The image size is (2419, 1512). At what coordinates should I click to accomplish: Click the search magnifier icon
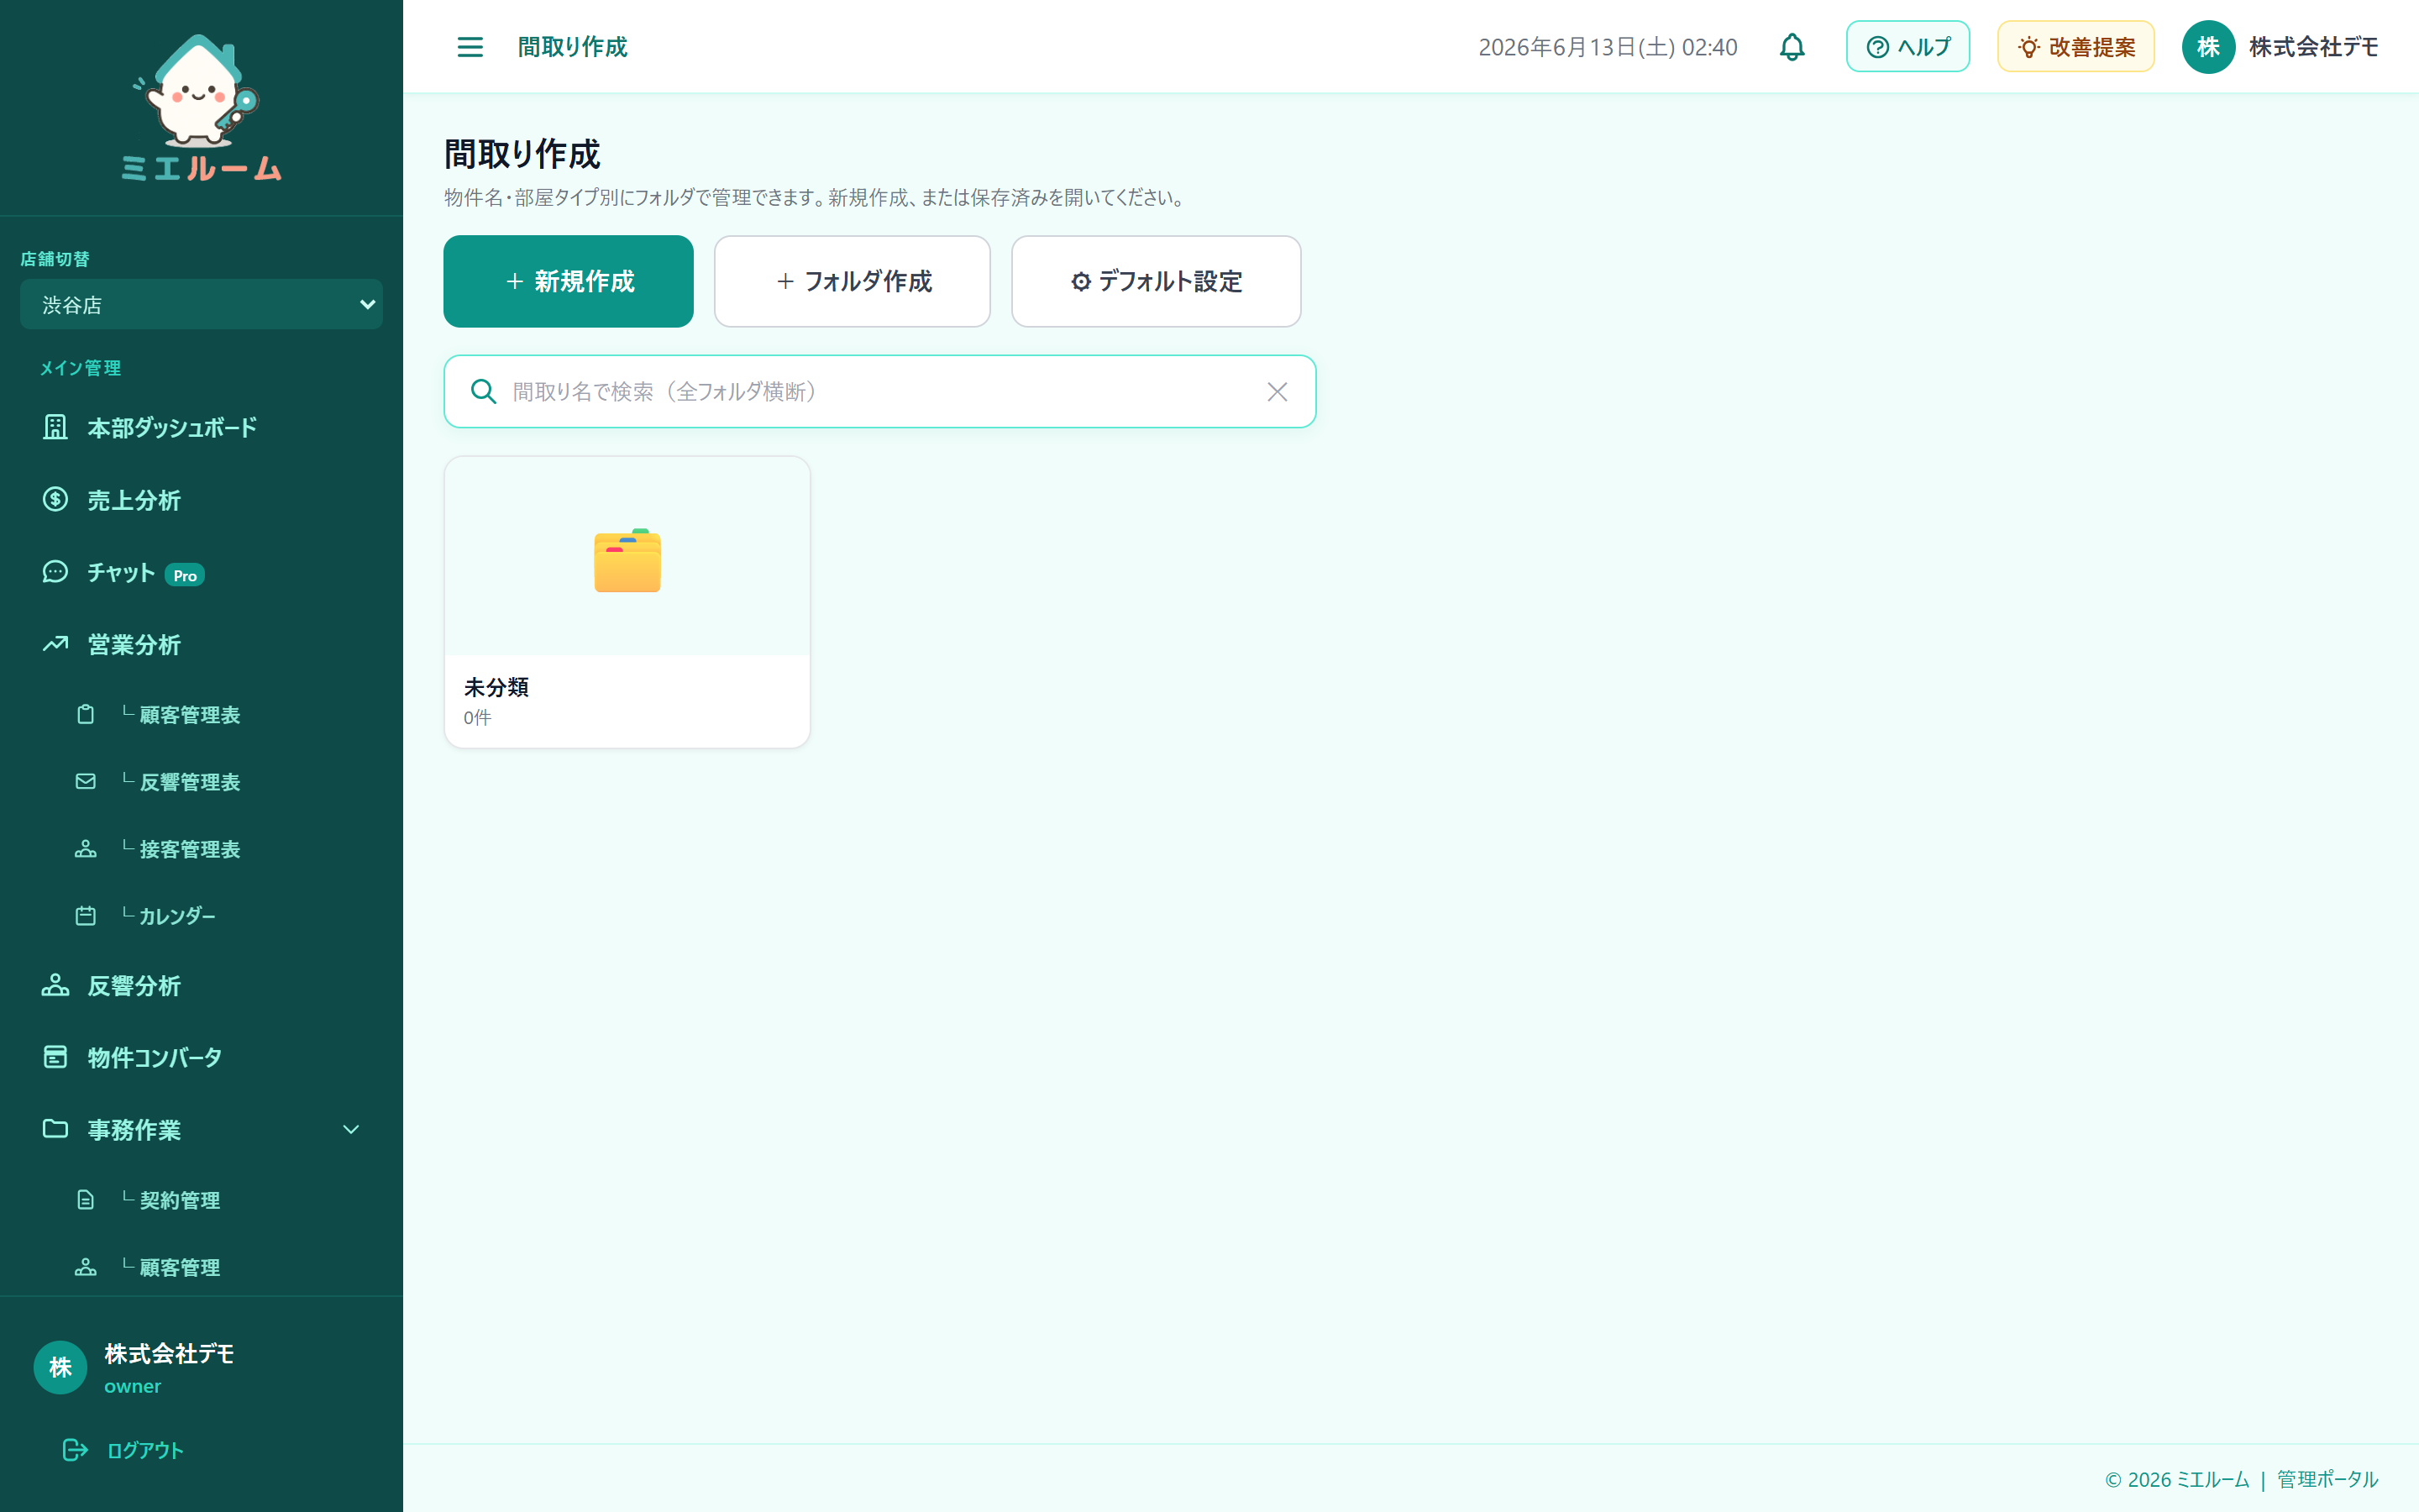(483, 391)
